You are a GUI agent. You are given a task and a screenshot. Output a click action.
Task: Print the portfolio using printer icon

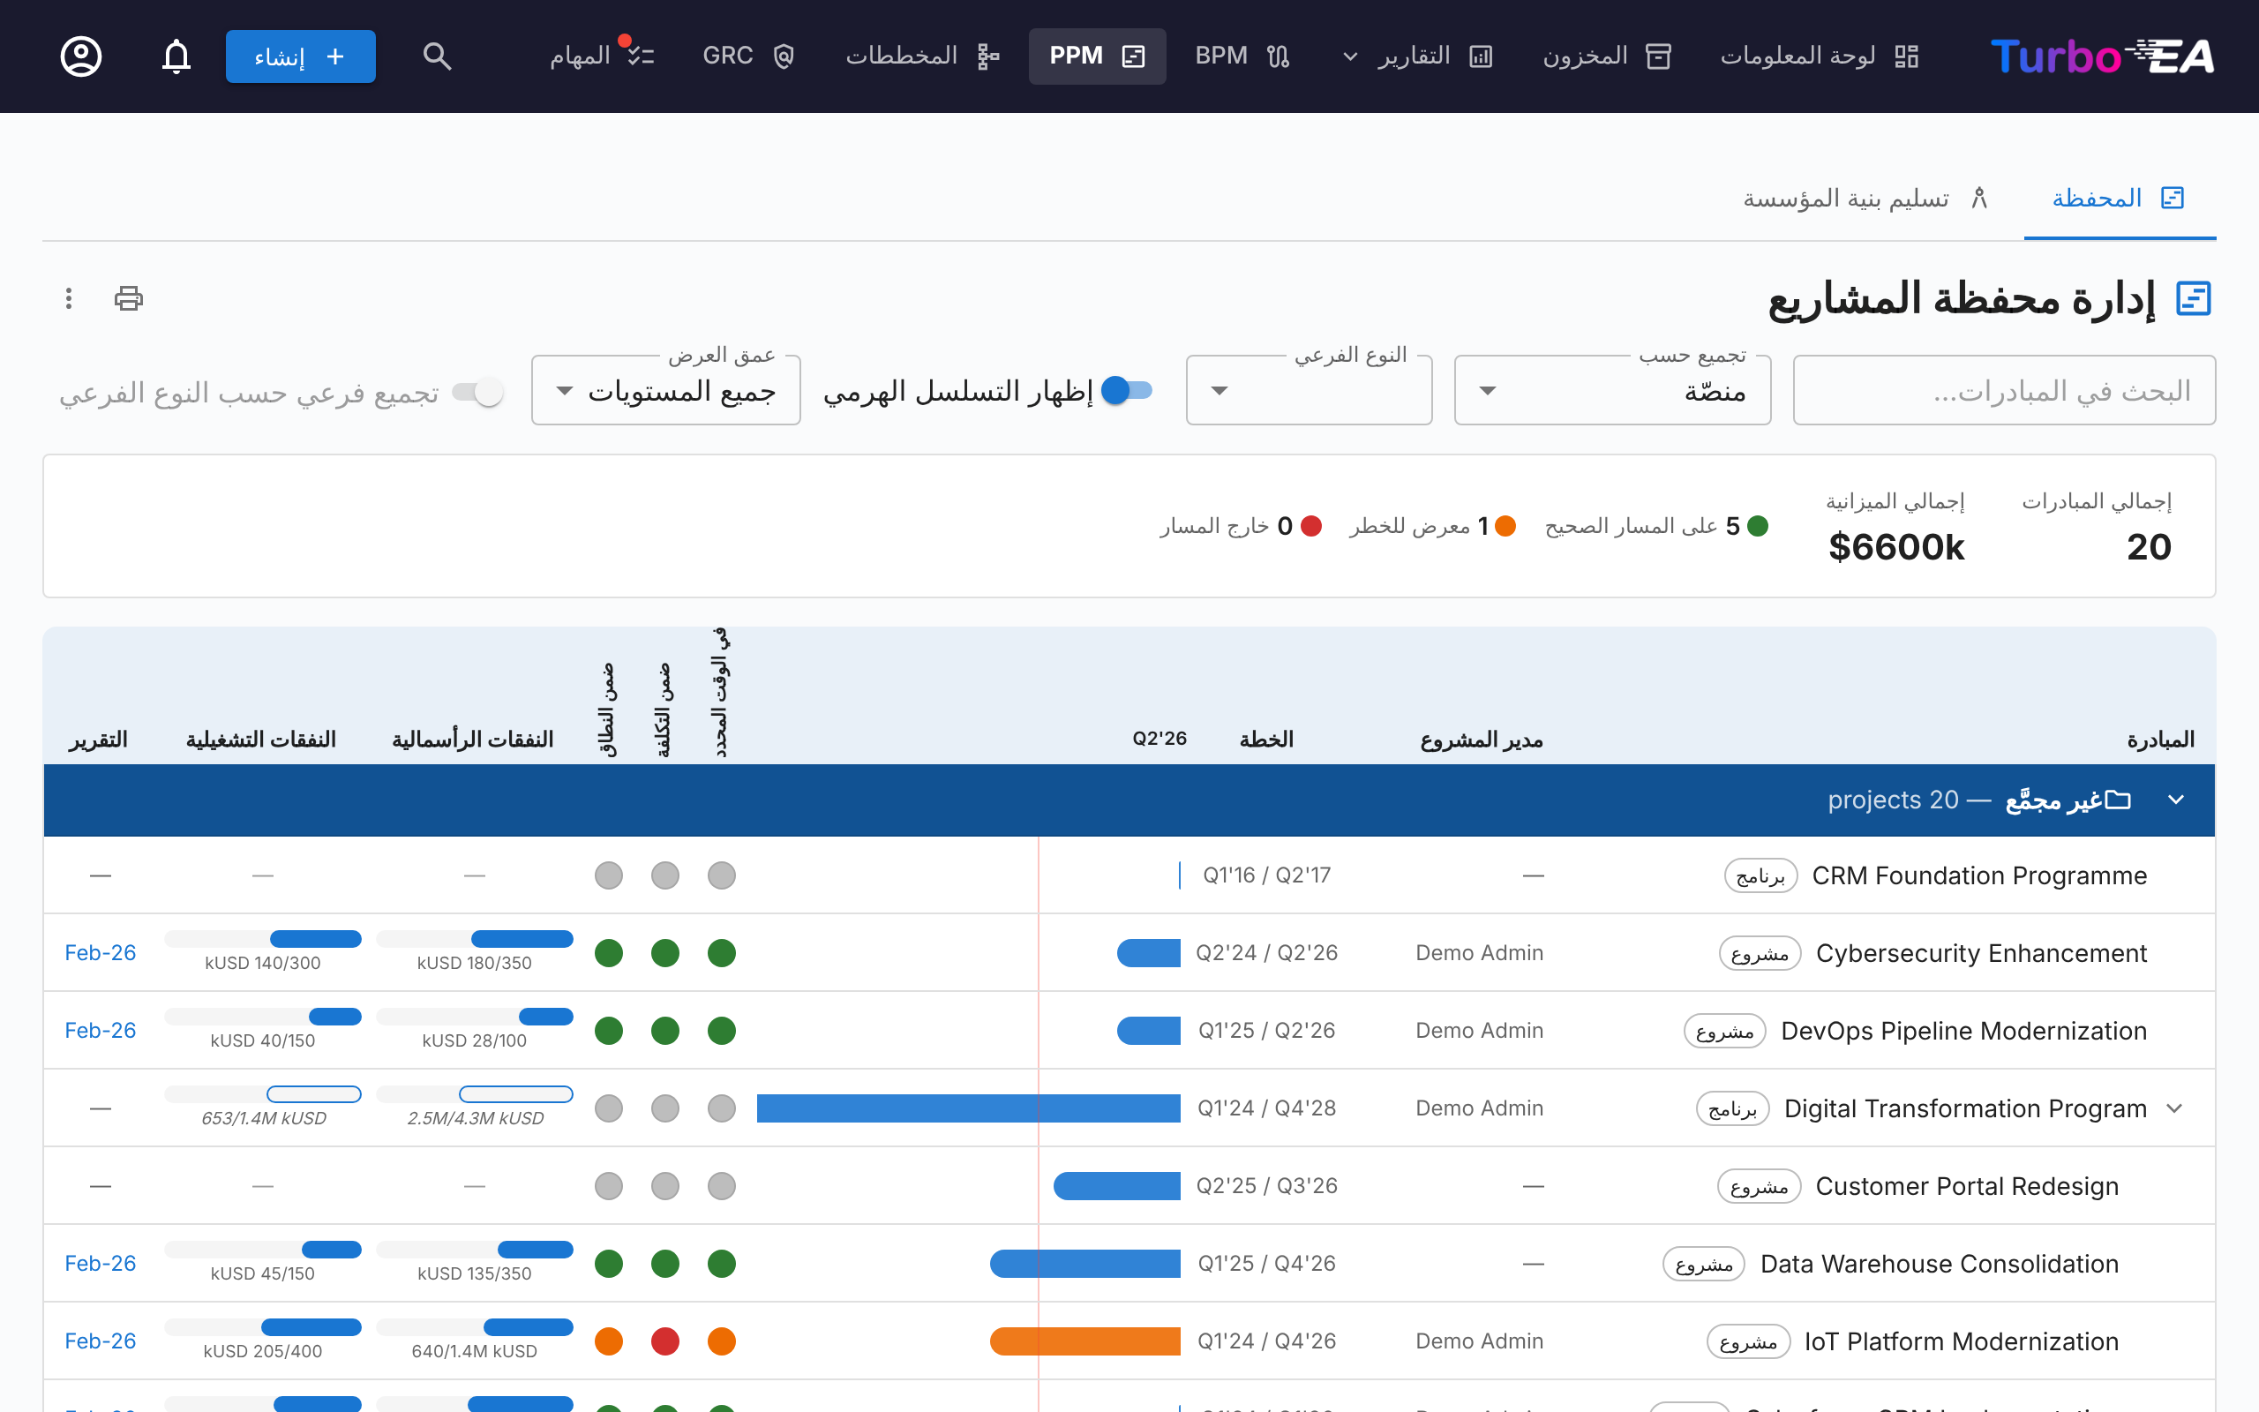[129, 298]
